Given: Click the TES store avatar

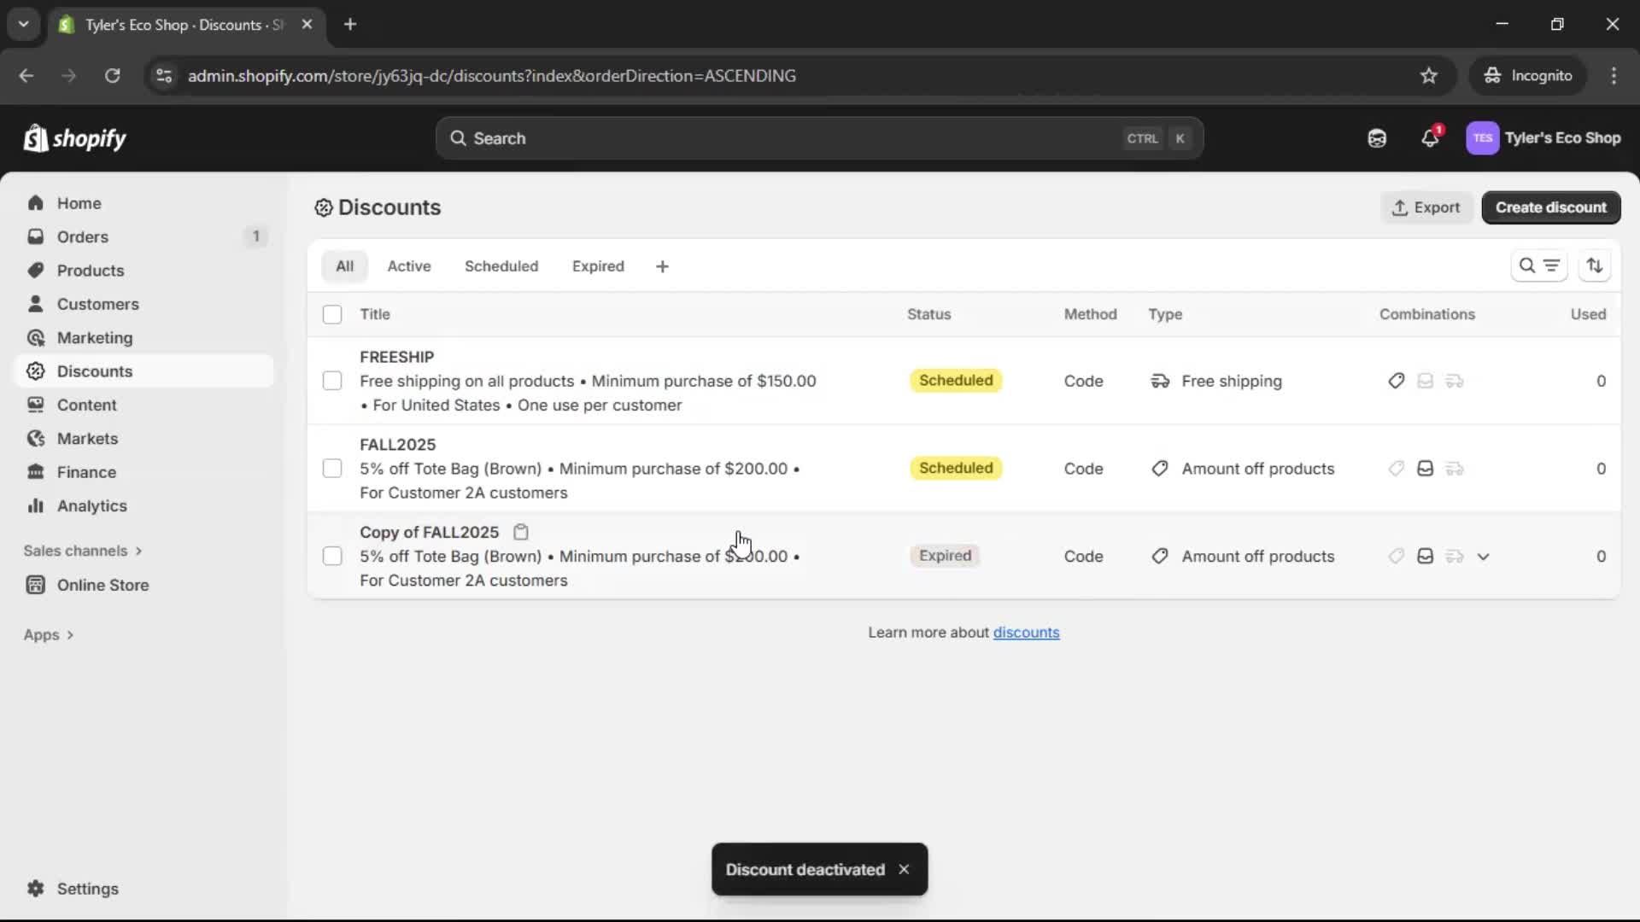Looking at the screenshot, I should (1483, 137).
